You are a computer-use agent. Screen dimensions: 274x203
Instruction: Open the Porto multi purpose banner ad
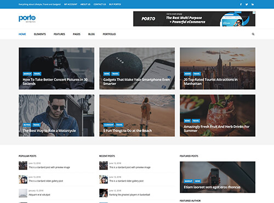pyautogui.click(x=194, y=19)
